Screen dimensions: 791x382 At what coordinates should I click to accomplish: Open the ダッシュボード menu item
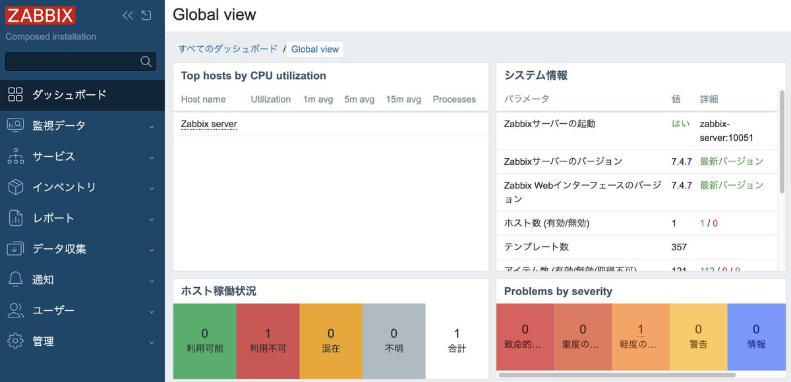click(82, 95)
